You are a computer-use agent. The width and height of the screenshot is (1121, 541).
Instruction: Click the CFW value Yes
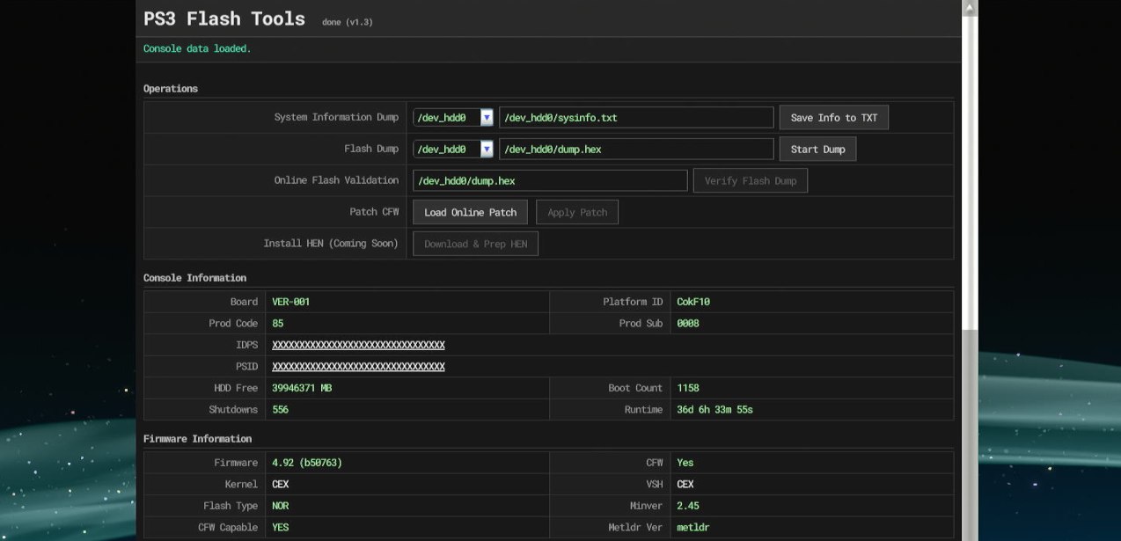(x=685, y=463)
